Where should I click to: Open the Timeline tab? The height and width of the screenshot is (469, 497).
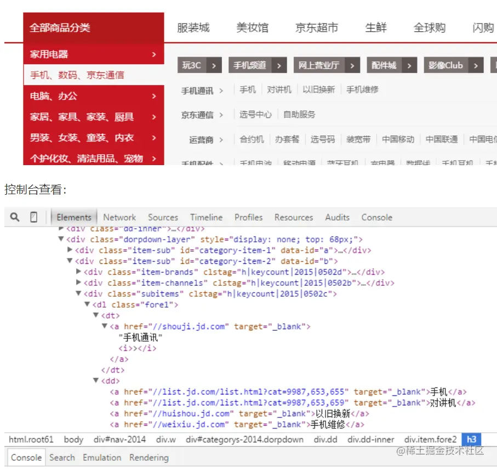click(207, 217)
